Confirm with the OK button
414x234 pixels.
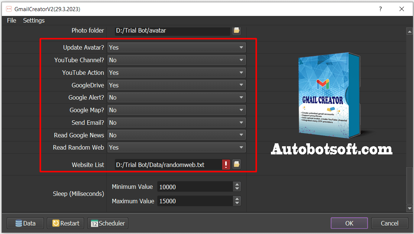click(x=349, y=223)
